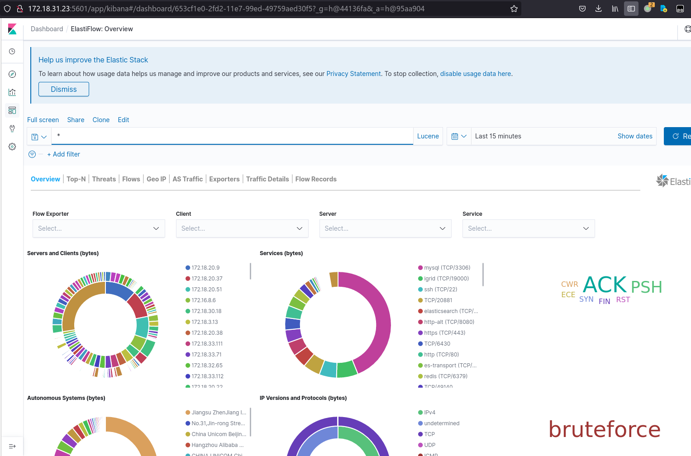Image resolution: width=691 pixels, height=456 pixels.
Task: Click the Kibana logo icon
Action: click(12, 29)
